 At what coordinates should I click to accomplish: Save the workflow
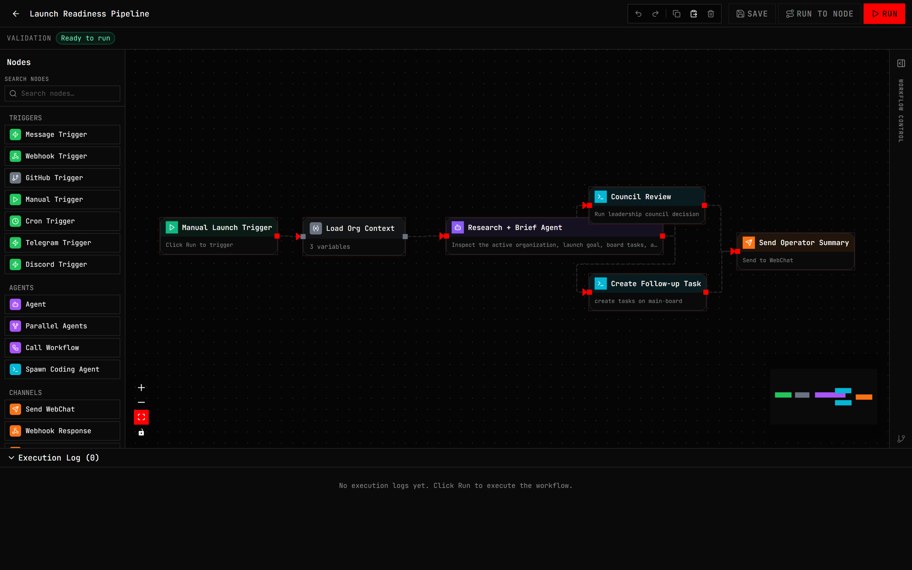752,14
